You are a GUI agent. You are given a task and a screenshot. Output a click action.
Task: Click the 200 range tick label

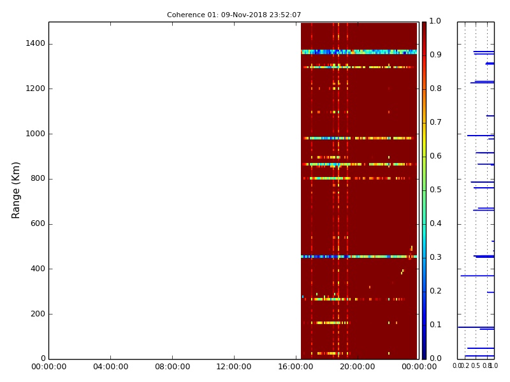(x=38, y=314)
